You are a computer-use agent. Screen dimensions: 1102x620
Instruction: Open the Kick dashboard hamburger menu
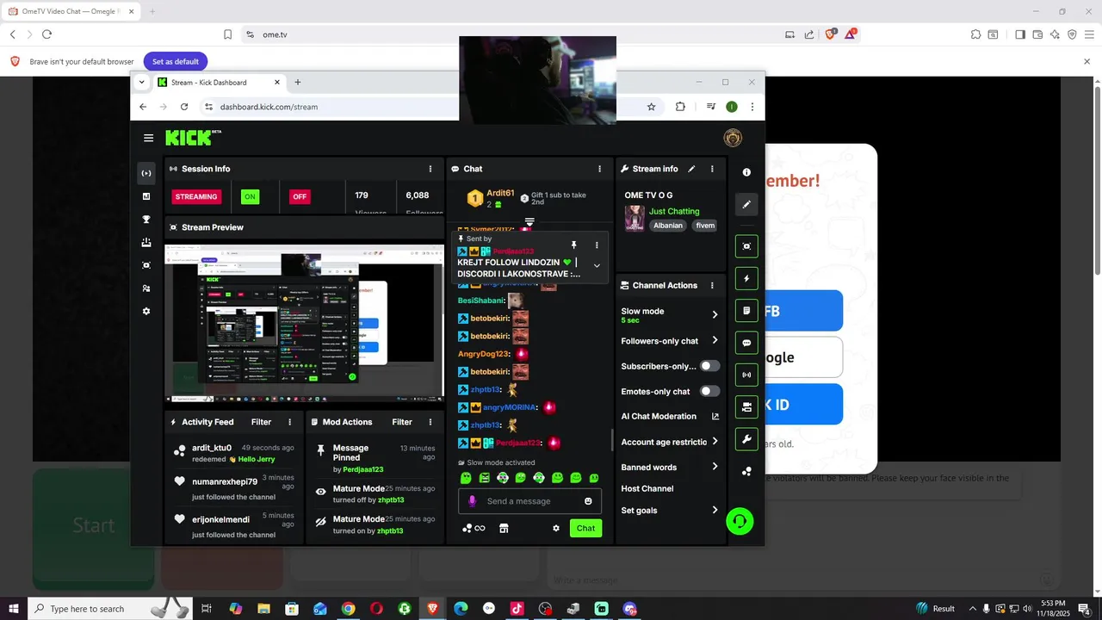(x=149, y=138)
